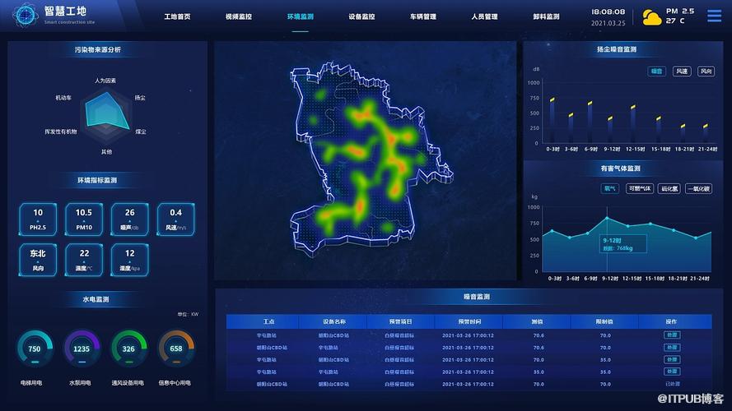
Task: Click the 扬尘噪音监测 panel title
Action: pos(617,49)
